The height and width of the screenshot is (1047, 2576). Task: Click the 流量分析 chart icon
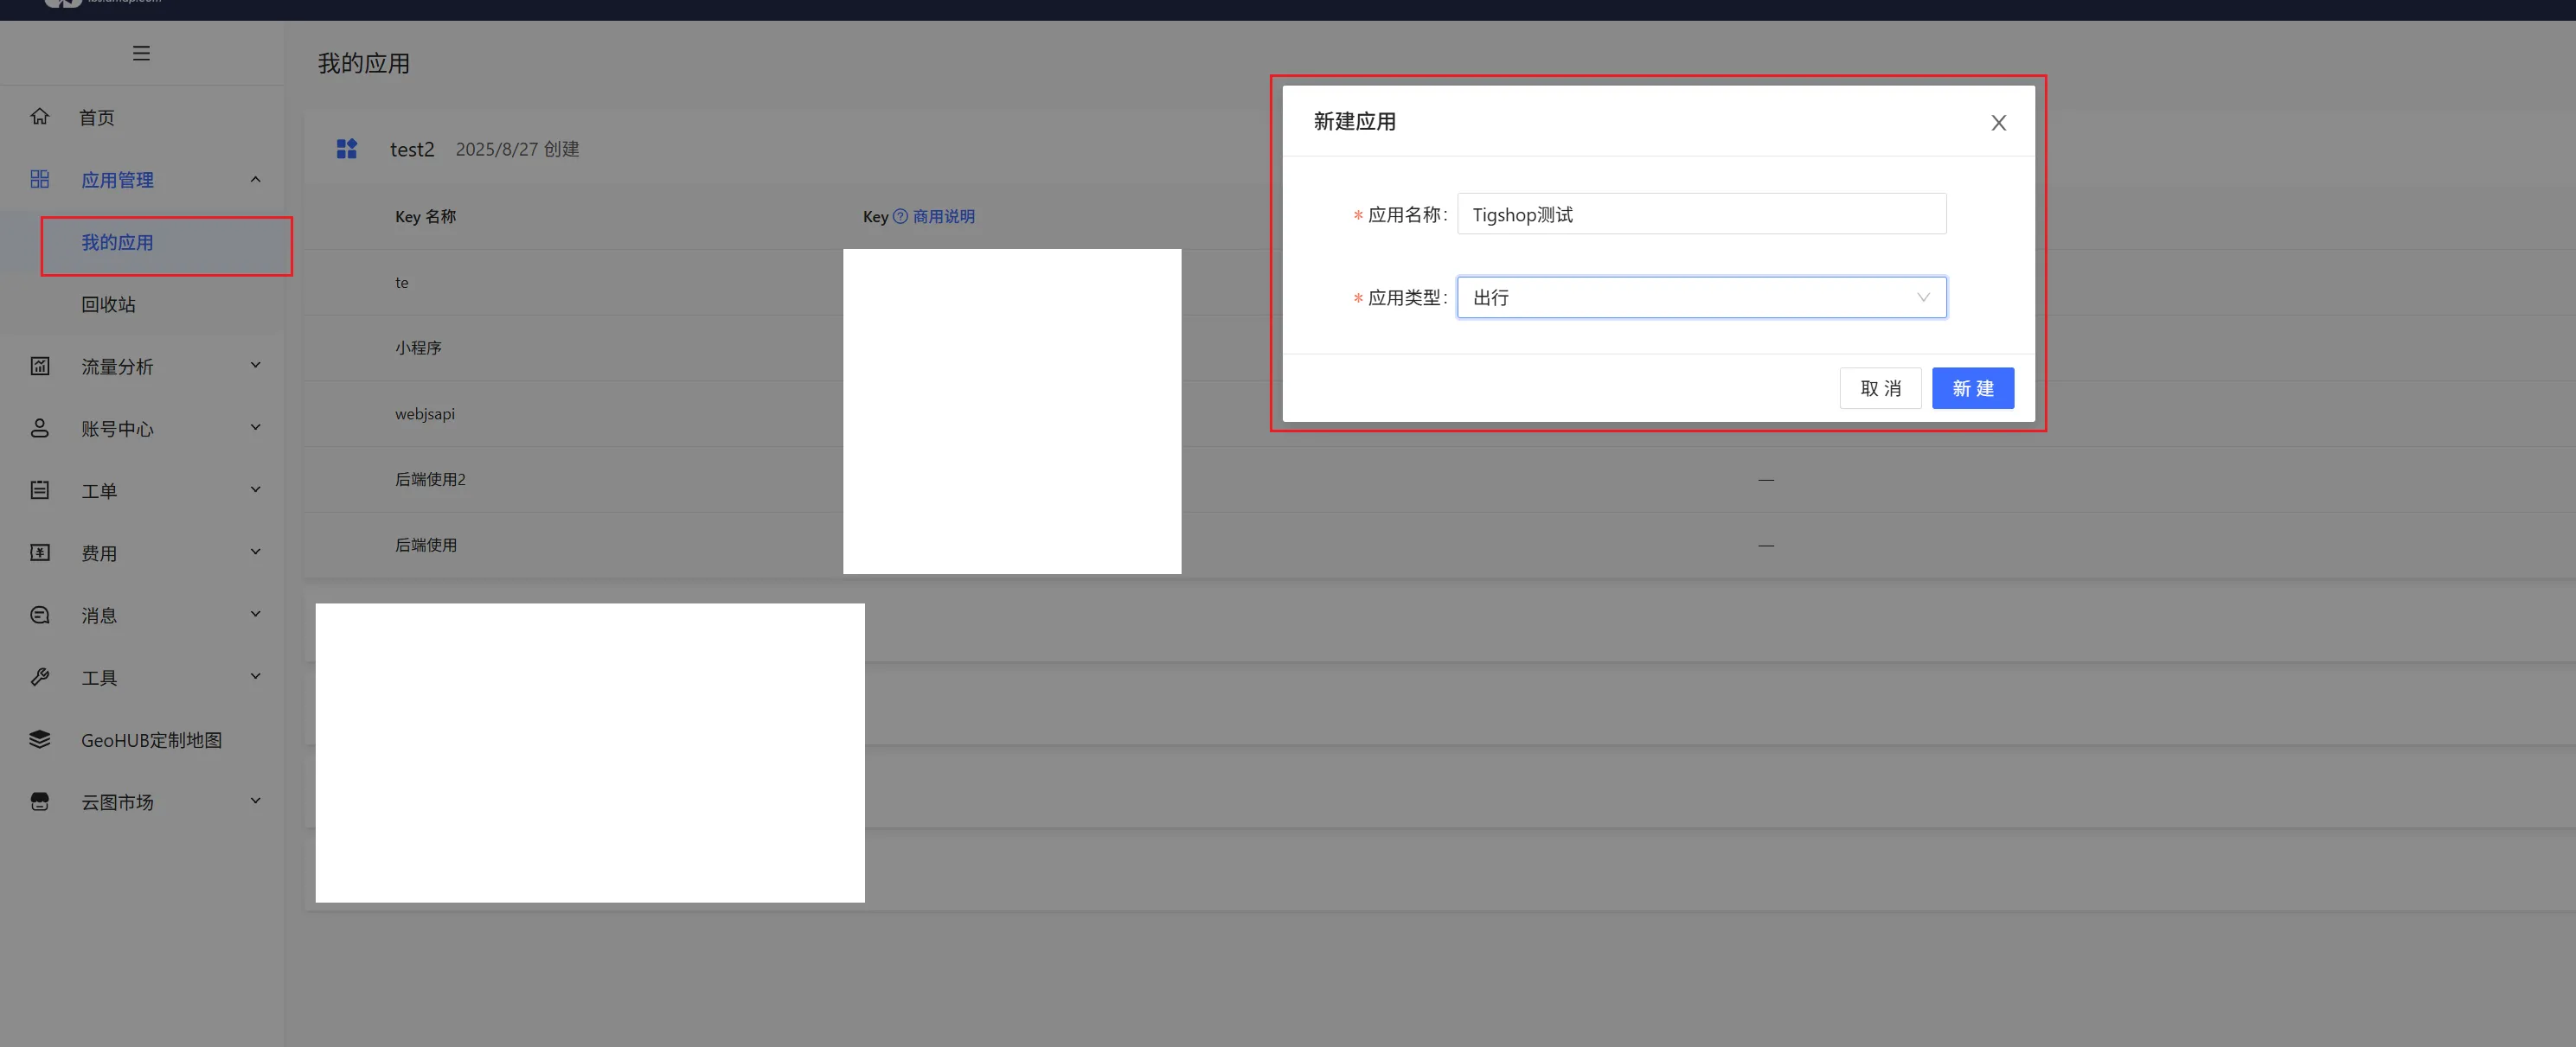40,366
